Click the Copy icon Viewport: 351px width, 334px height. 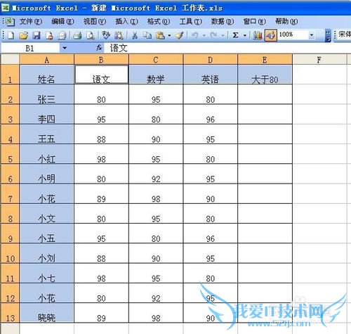147,35
